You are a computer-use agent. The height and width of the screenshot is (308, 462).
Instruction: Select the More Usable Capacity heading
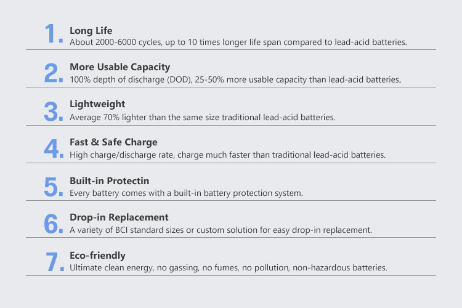point(120,67)
